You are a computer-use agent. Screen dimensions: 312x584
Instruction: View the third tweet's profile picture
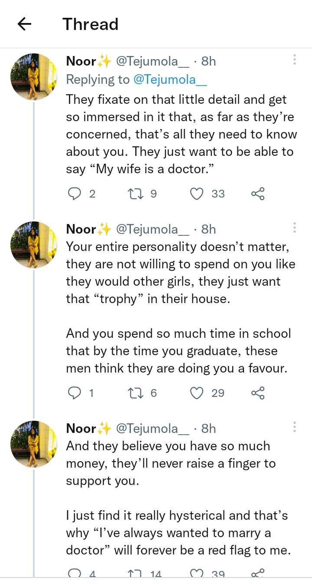click(34, 444)
